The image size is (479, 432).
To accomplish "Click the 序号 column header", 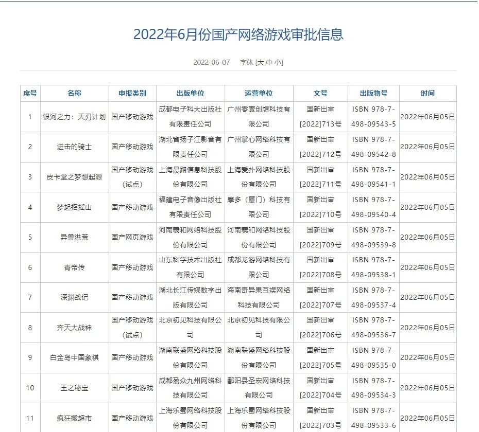I will 30,93.
